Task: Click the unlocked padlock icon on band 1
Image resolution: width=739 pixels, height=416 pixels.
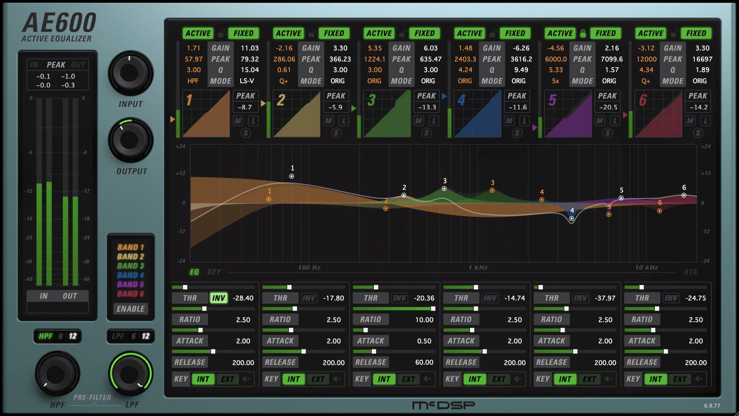Action: [x=221, y=33]
